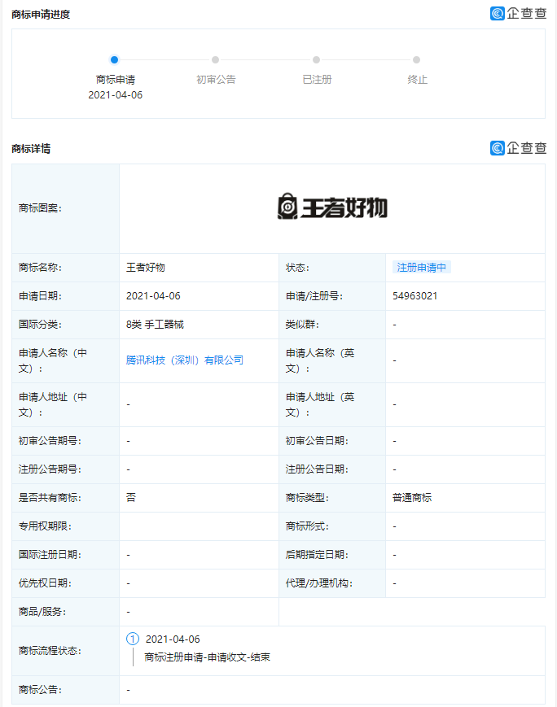Click the 2021-04-06 date under 商标申请 step

pyautogui.click(x=115, y=94)
